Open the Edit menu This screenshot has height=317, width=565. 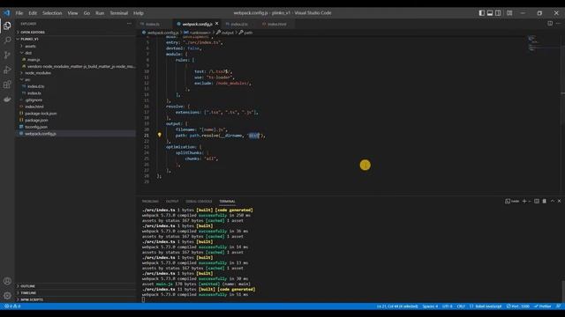[x=33, y=13]
